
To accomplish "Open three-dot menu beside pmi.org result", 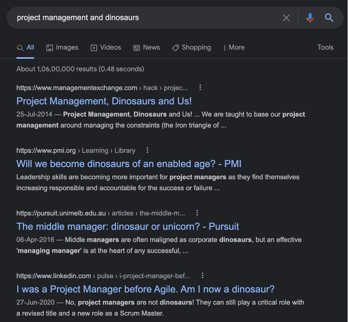I will pyautogui.click(x=147, y=150).
